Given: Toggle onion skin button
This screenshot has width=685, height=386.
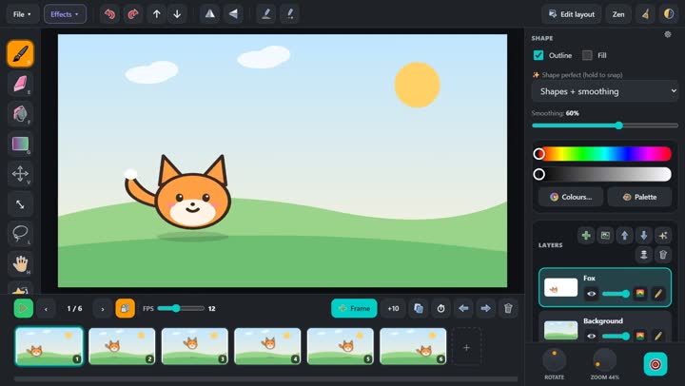Looking at the screenshot, I should click(125, 308).
